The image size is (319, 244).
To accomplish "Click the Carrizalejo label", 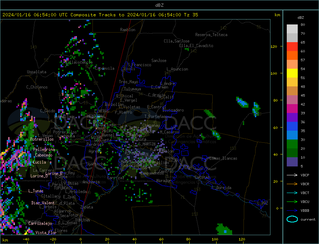I will (40, 223).
